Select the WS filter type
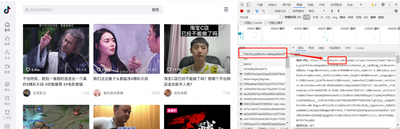Image resolution: width=400 pixels, height=129 pixels. tap(366, 17)
